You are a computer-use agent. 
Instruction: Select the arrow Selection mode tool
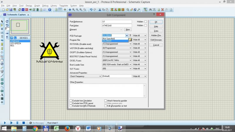point(2,21)
